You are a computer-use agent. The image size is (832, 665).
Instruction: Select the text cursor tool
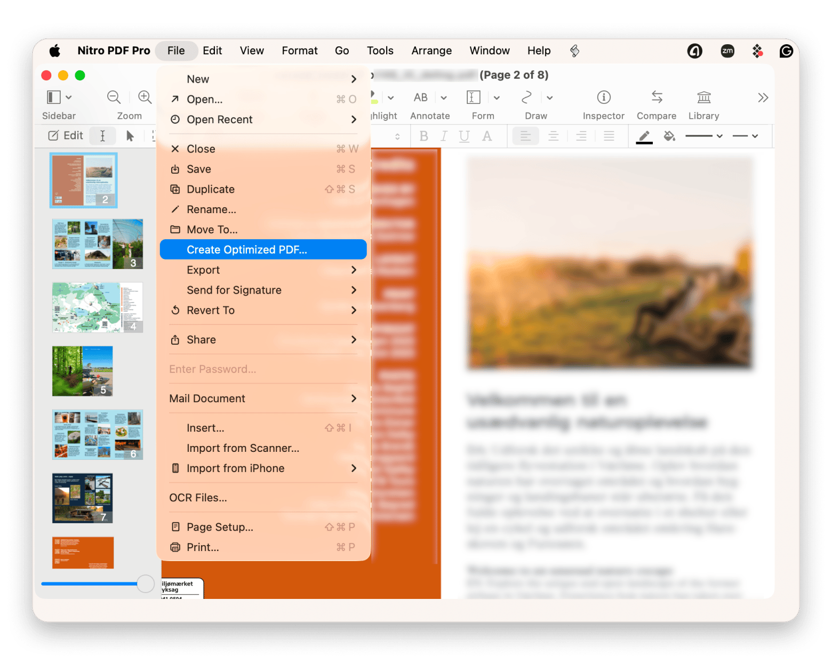pos(102,136)
